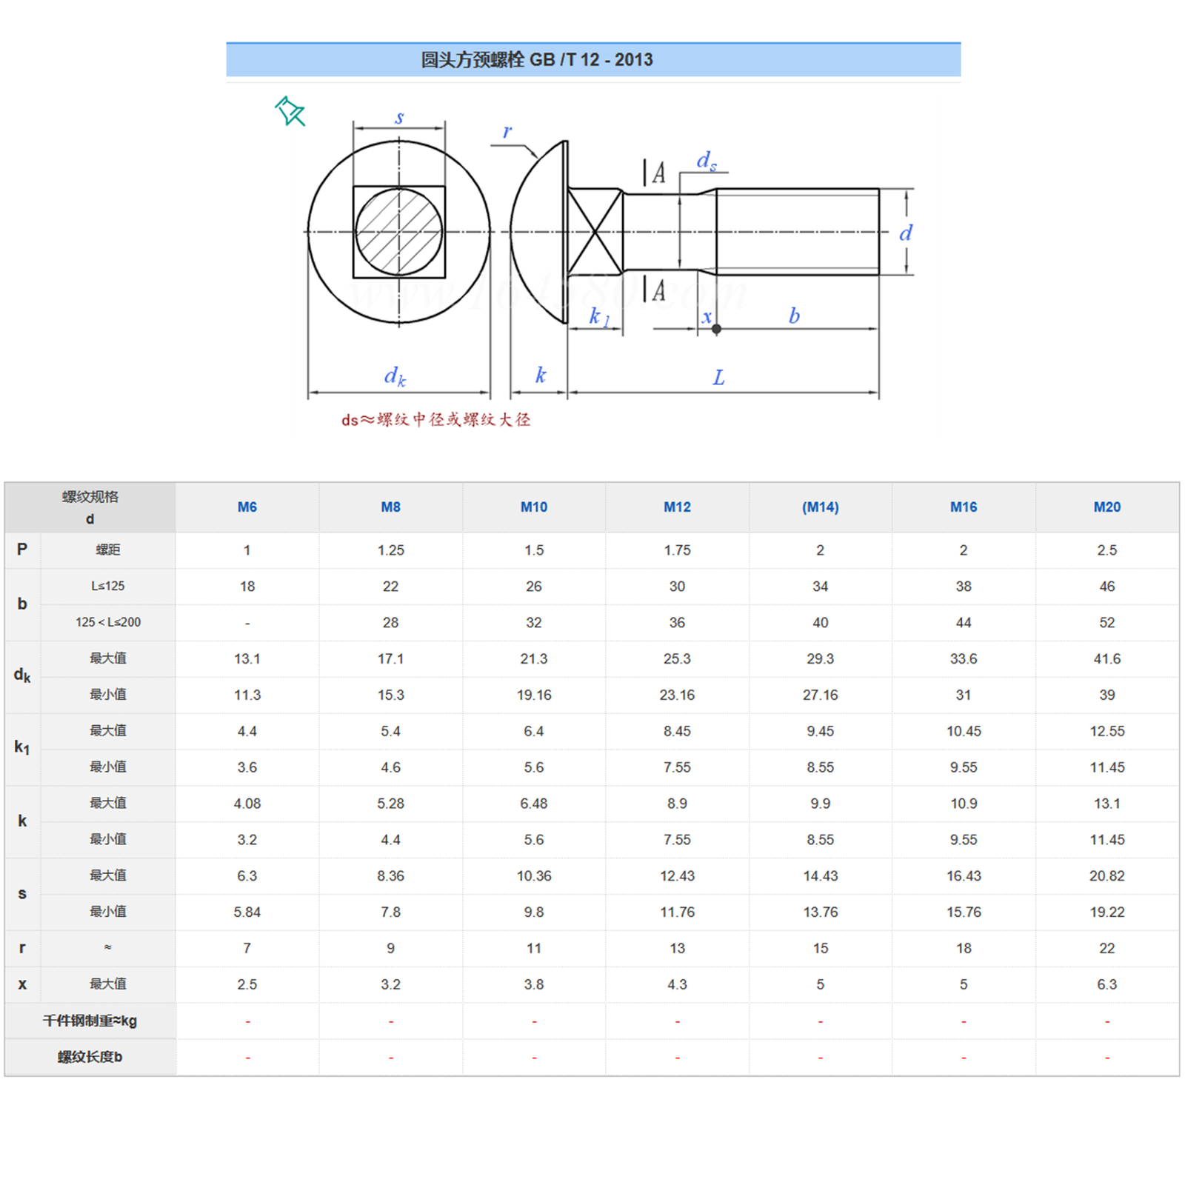Click the value 5.84 in the M6 column
This screenshot has height=1185, width=1185.
[x=247, y=912]
